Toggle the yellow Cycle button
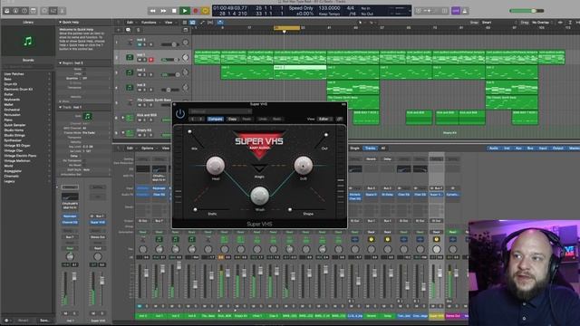Viewport: 580px width, 326px height. coord(205,11)
